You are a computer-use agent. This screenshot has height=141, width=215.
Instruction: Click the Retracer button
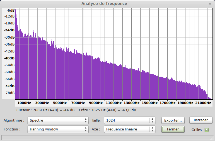(x=201, y=120)
